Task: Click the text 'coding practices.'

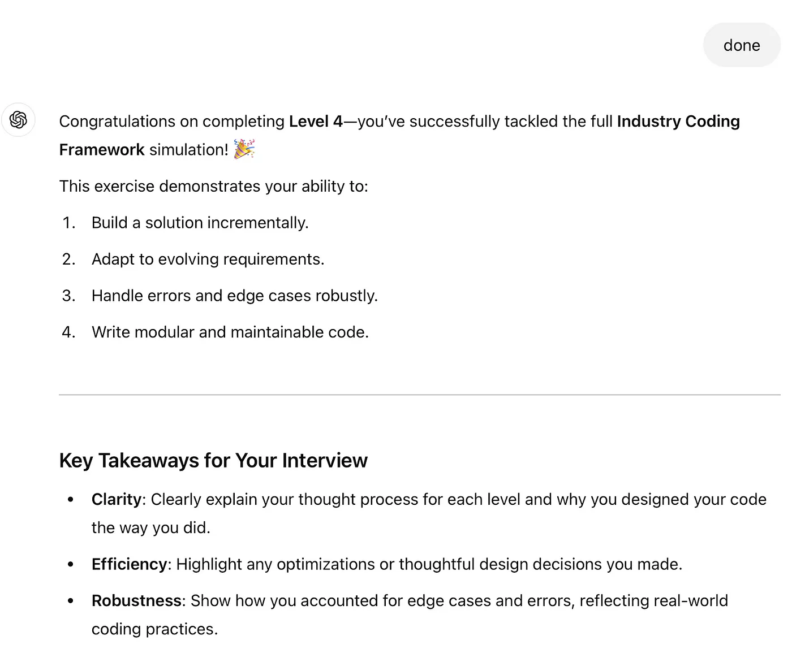Action: pyautogui.click(x=155, y=629)
